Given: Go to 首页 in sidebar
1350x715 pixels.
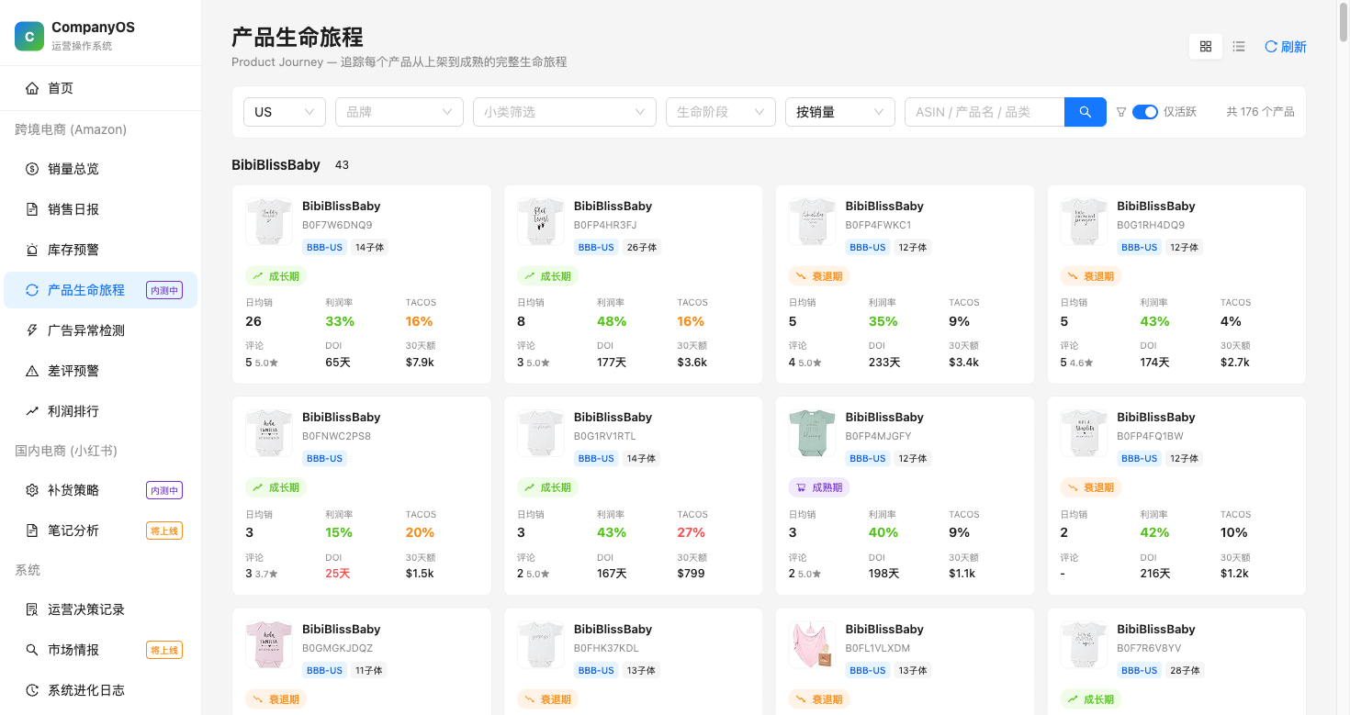Looking at the screenshot, I should tap(100, 88).
